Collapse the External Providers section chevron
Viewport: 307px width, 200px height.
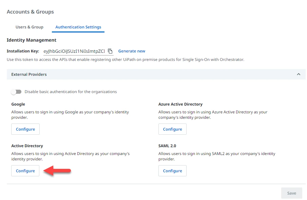click(x=299, y=74)
